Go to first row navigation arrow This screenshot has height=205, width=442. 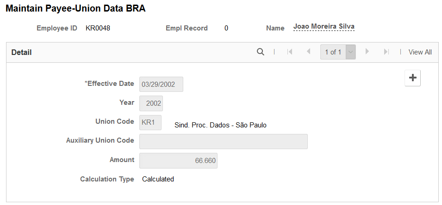pos(290,52)
